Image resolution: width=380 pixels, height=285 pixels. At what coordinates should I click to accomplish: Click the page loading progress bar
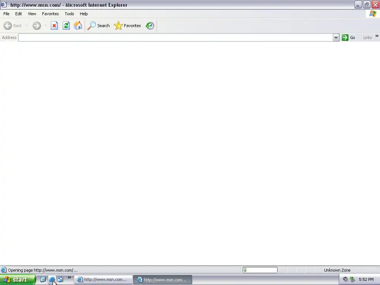pos(260,270)
